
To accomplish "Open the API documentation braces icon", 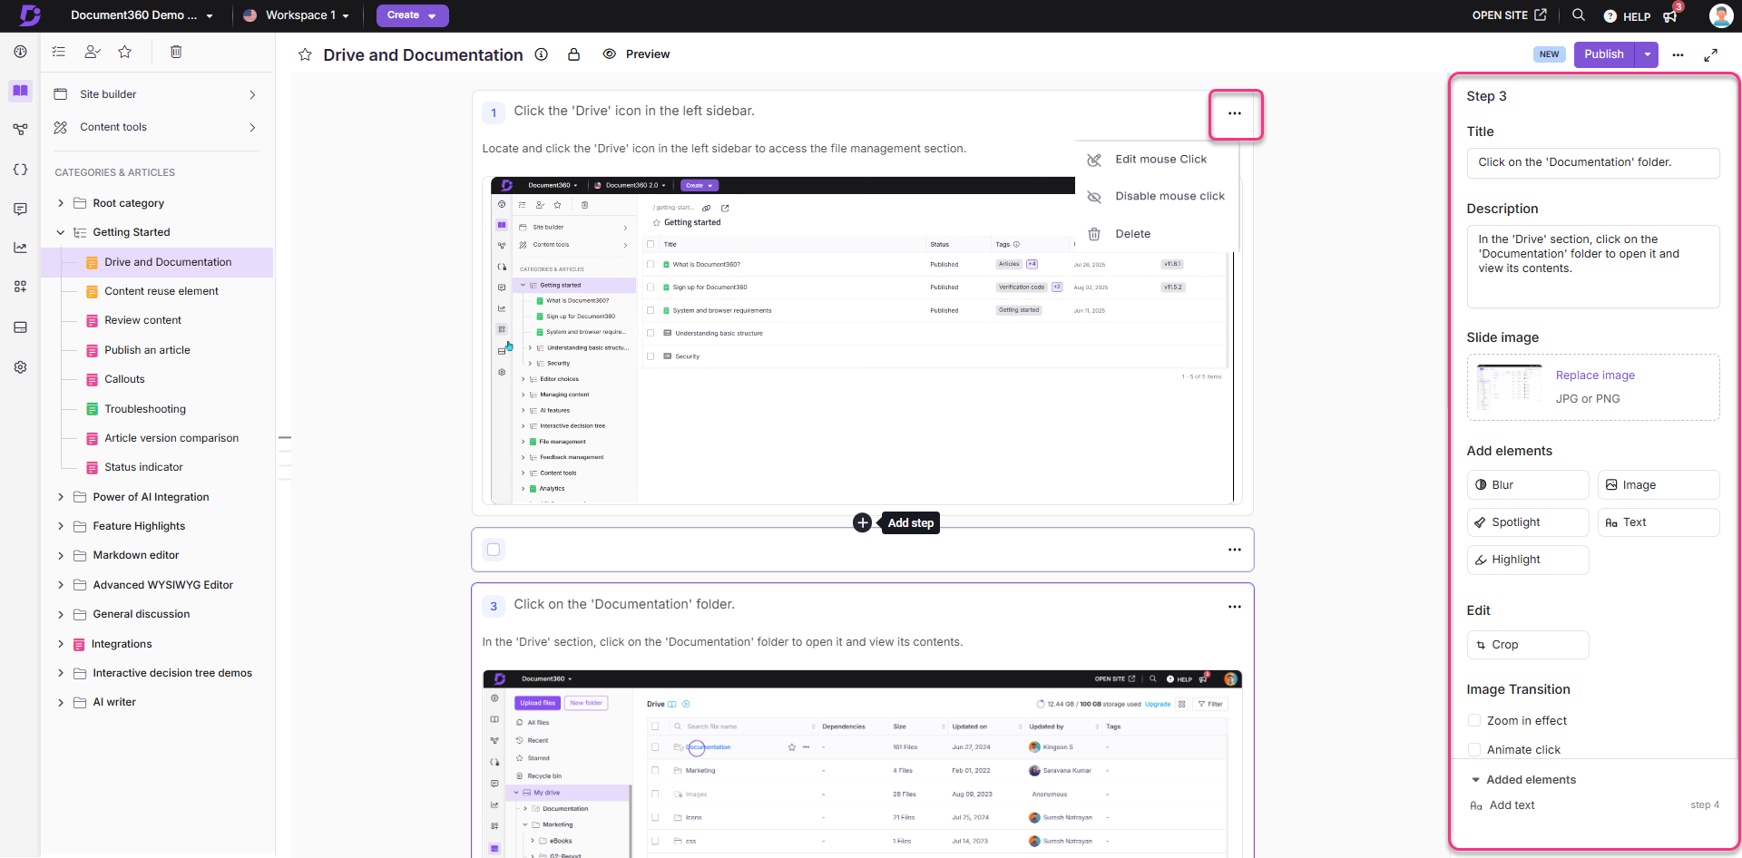I will pos(20,170).
